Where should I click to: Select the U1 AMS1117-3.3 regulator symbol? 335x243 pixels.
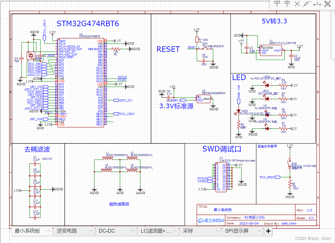[x=271, y=50]
